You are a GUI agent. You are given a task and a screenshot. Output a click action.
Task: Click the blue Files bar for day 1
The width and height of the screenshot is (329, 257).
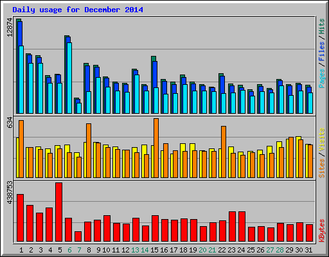(x=20, y=33)
